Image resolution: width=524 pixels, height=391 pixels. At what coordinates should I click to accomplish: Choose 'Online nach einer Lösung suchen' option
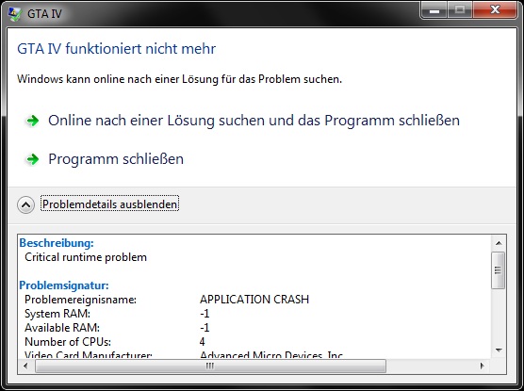pos(254,121)
